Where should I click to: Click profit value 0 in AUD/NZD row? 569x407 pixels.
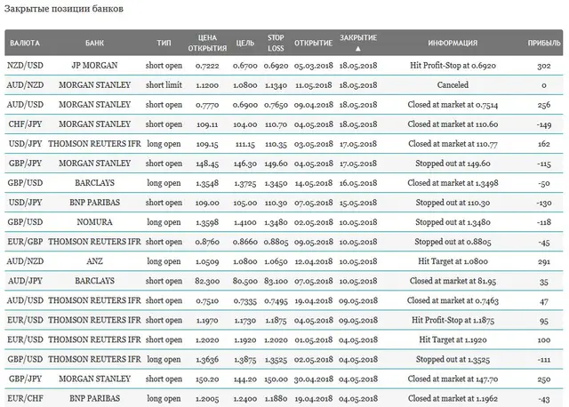coord(544,85)
